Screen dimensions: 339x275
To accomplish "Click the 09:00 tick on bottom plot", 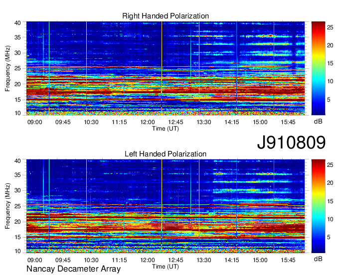I will pyautogui.click(x=34, y=260).
